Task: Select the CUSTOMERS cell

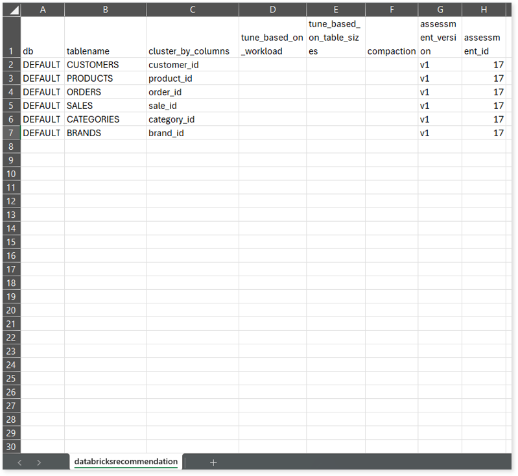Action: click(106, 64)
